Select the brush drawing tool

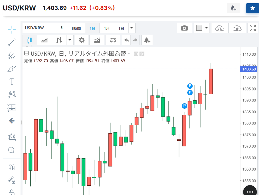click(x=12, y=69)
